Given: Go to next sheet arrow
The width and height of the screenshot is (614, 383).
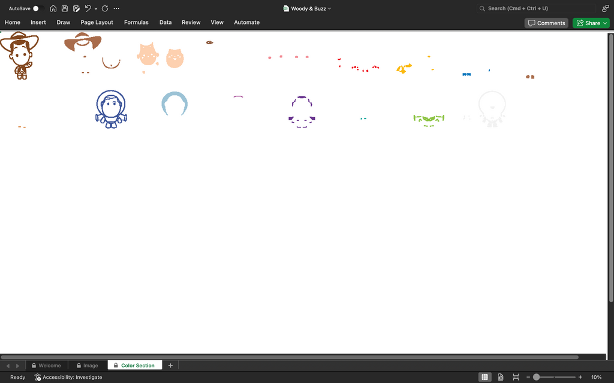Looking at the screenshot, I should 17,366.
